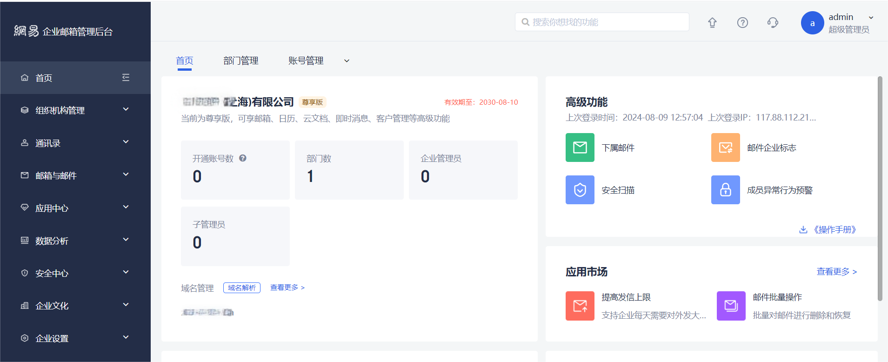Open customer service headset icon

click(x=773, y=22)
